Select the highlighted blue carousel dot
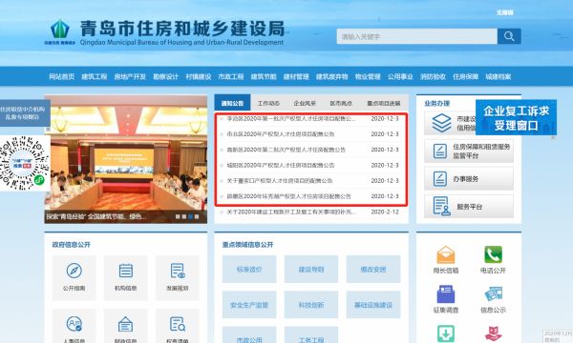This screenshot has height=343, width=573. click(190, 216)
